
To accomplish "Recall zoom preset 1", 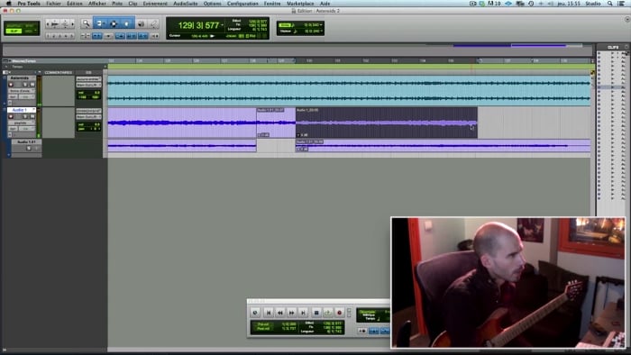I will click(x=49, y=36).
